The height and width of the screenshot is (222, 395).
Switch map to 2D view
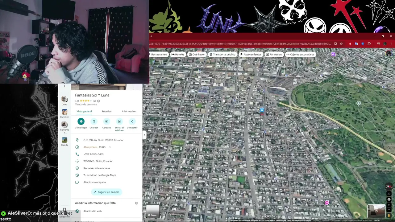[389, 194]
